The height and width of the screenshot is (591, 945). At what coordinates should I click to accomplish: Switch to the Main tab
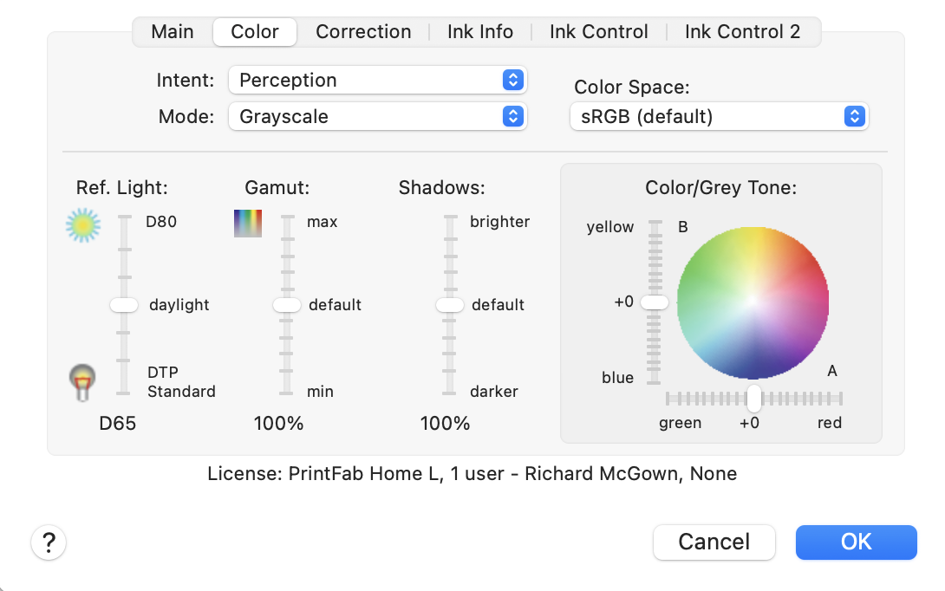(x=173, y=32)
